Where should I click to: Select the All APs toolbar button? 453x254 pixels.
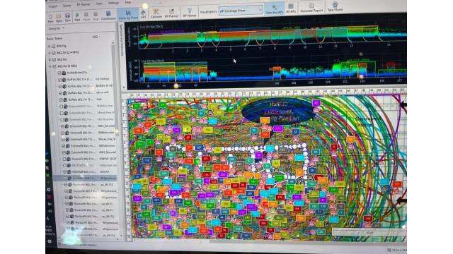[x=291, y=8]
